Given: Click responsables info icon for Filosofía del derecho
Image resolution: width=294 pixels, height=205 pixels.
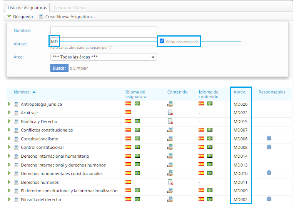Looking at the screenshot, I should tap(269, 199).
